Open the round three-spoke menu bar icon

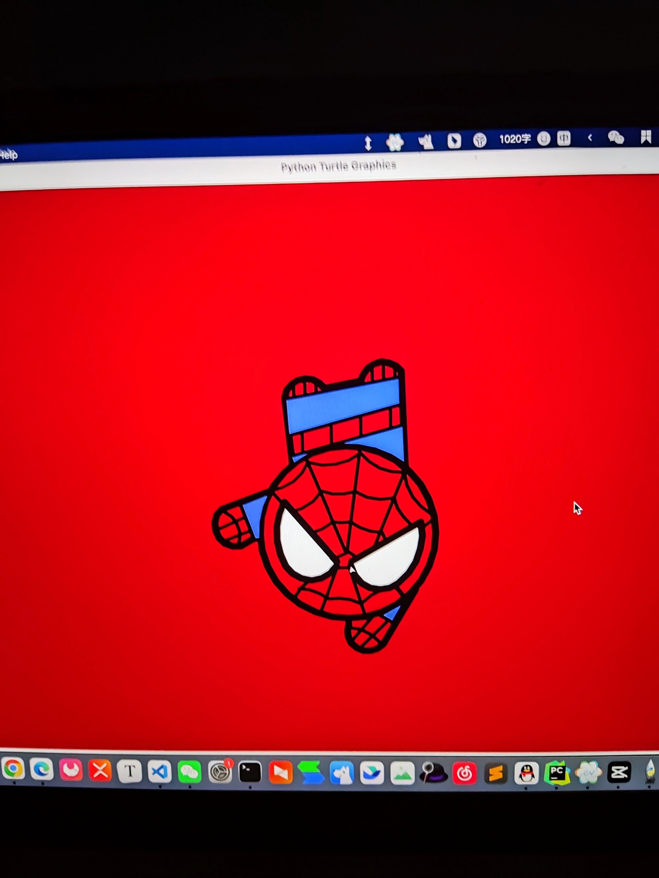click(x=480, y=140)
